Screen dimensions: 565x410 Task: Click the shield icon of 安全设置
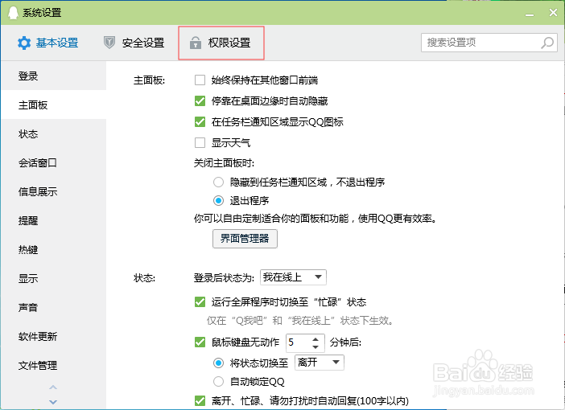pos(109,43)
